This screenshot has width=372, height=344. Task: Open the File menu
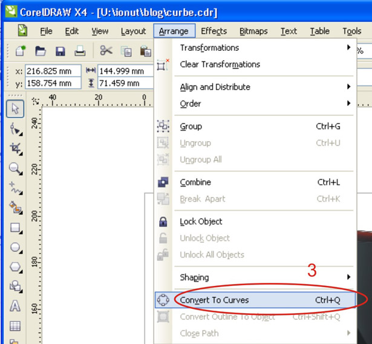click(x=46, y=31)
